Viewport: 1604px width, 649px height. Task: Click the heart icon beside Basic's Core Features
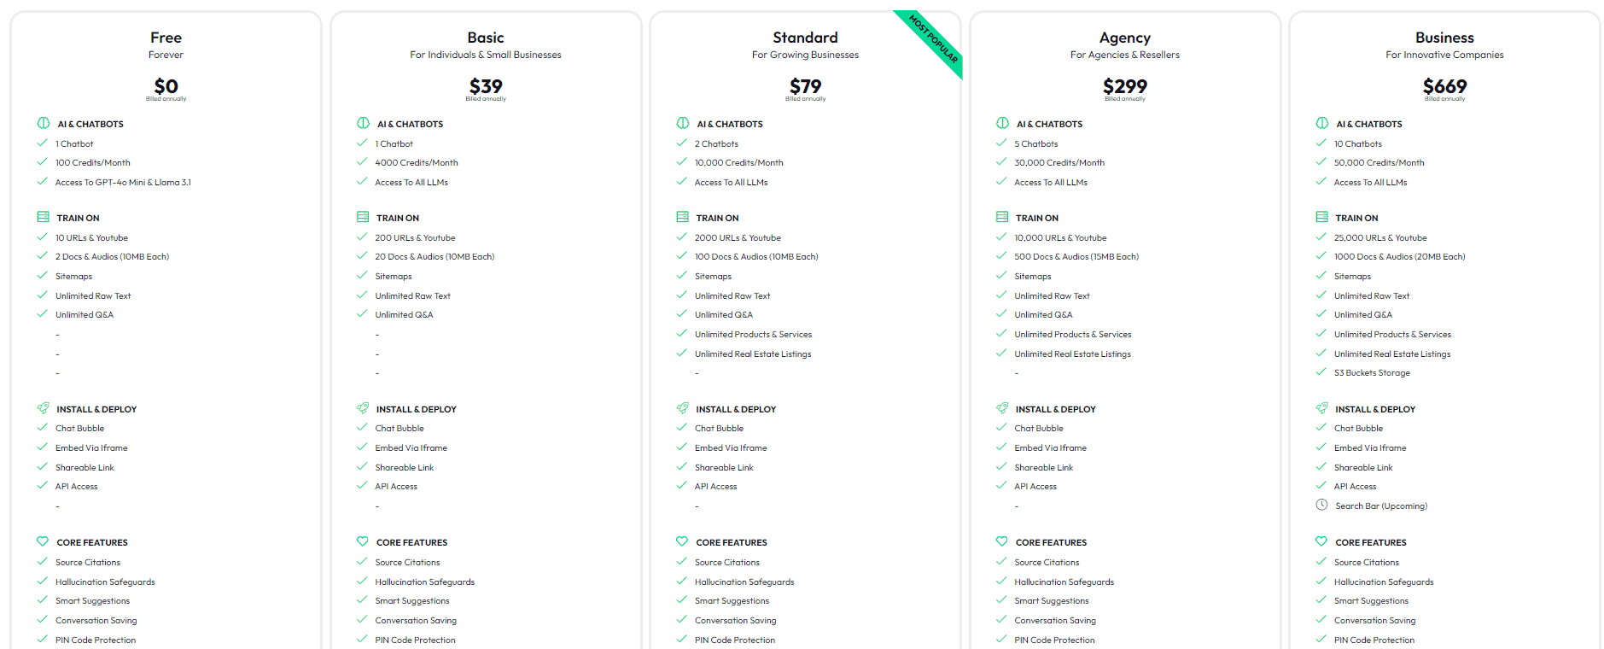[363, 541]
